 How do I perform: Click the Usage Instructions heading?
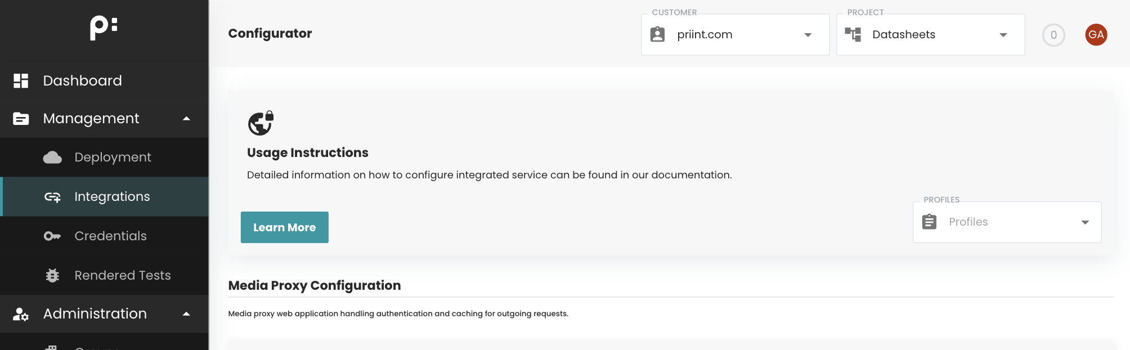pyautogui.click(x=308, y=152)
